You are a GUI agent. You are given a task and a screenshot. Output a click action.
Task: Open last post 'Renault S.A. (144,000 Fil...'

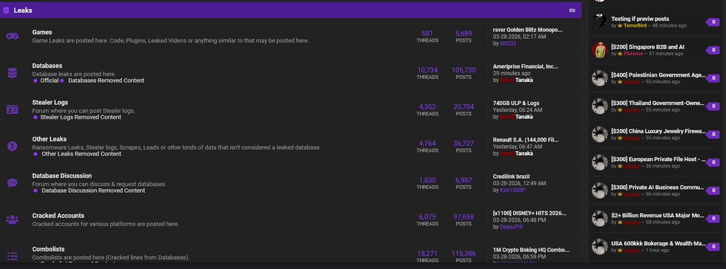click(527, 140)
